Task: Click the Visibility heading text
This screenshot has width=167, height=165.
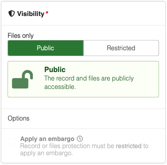Action: tap(31, 14)
